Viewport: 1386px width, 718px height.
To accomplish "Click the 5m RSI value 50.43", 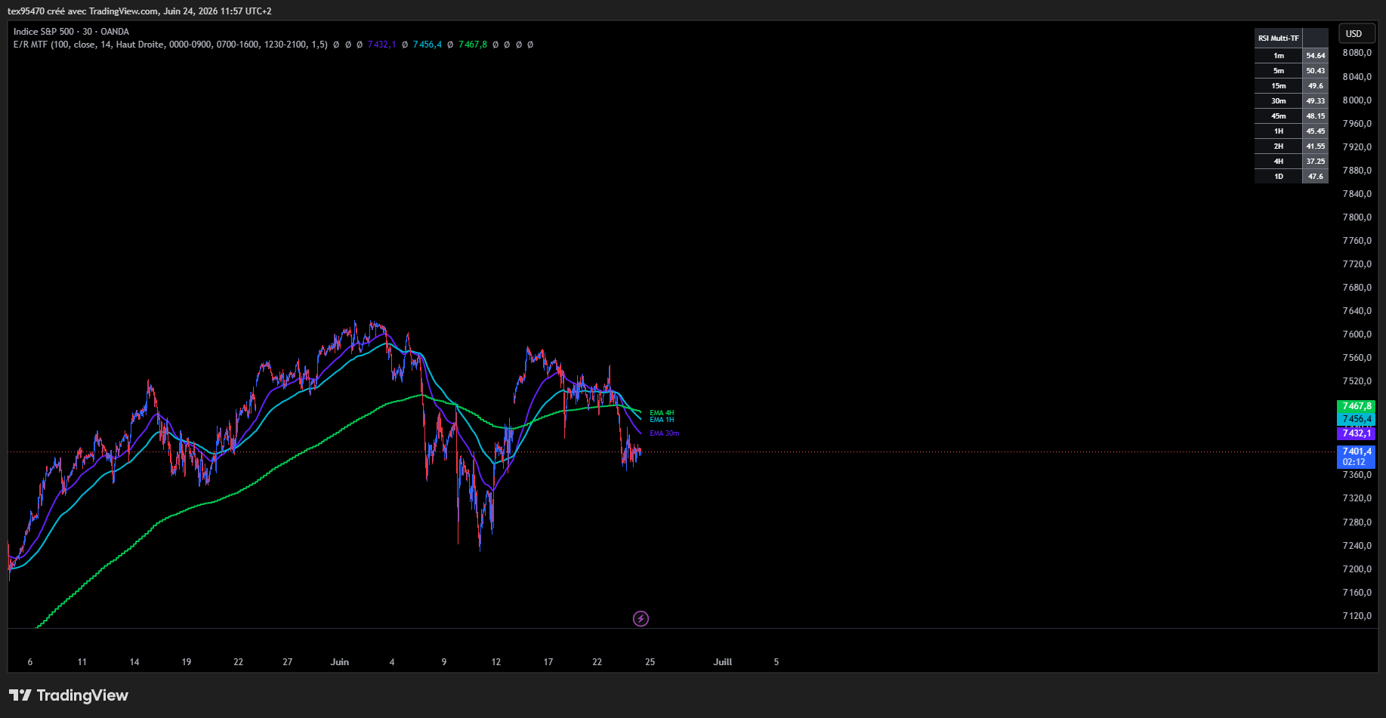I will [1316, 71].
